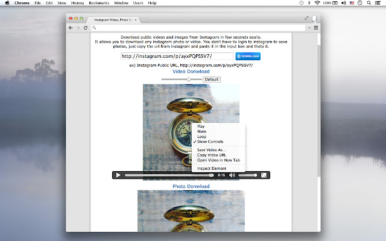Click the US flag input source icon

coord(352,3)
